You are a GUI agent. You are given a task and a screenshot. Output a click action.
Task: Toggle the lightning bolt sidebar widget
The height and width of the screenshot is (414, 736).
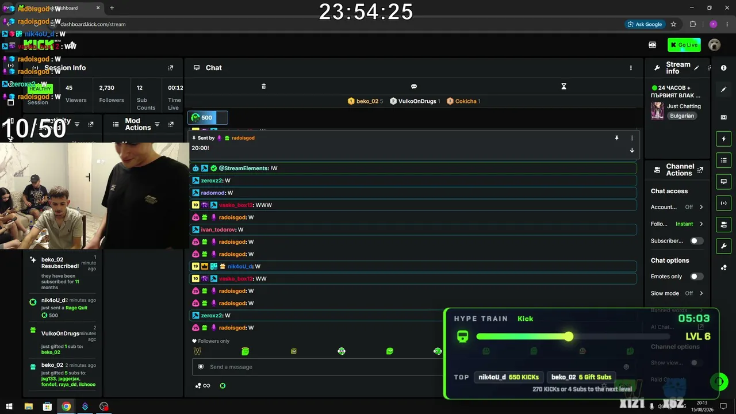coord(724,139)
